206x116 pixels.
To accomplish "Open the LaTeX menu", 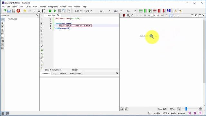I will point(28,7).
